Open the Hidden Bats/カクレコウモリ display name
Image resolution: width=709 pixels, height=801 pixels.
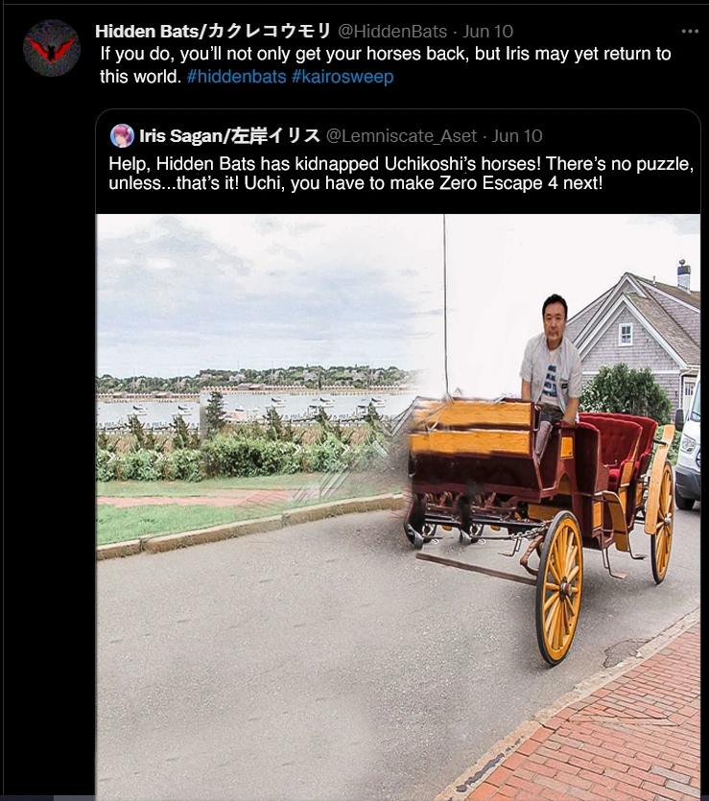click(214, 31)
